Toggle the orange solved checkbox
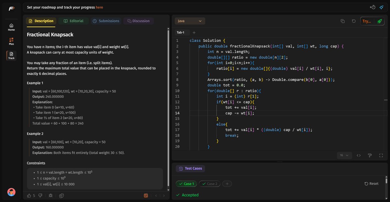Screen dimensions: 390x202 pos(146,196)
